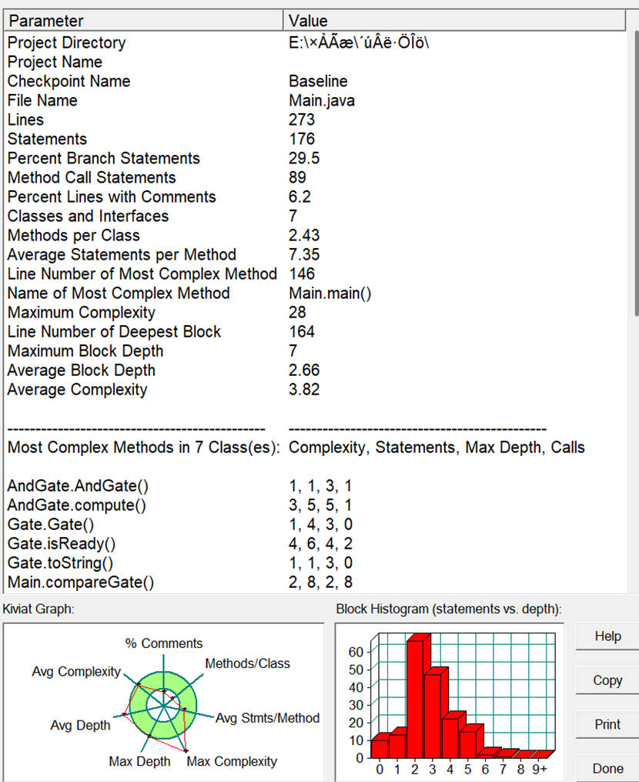Select the AndGate.AndGate() method row
Image resolution: width=639 pixels, height=782 pixels.
314,485
